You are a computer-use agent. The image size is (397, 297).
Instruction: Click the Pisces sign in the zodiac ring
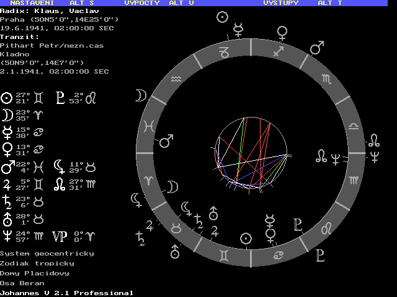[149, 126]
